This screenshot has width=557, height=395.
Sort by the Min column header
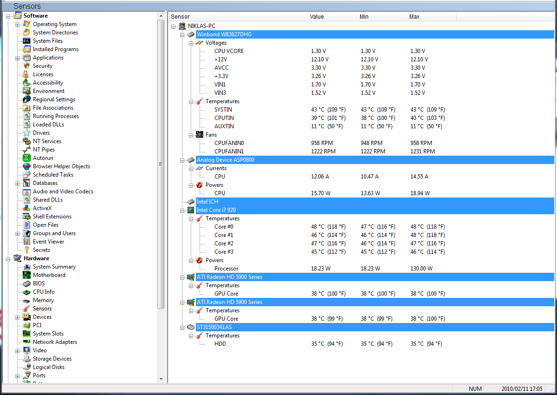point(382,17)
